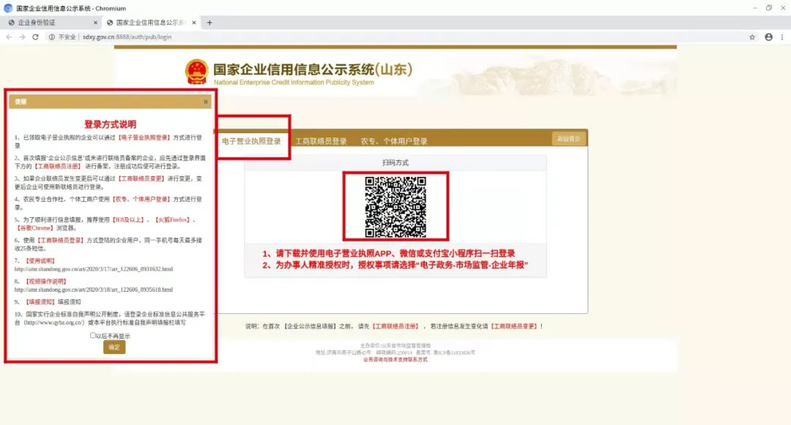Viewport: 791px width, 425px height.
Task: Confirm the dialog with 确定 button
Action: (114, 347)
